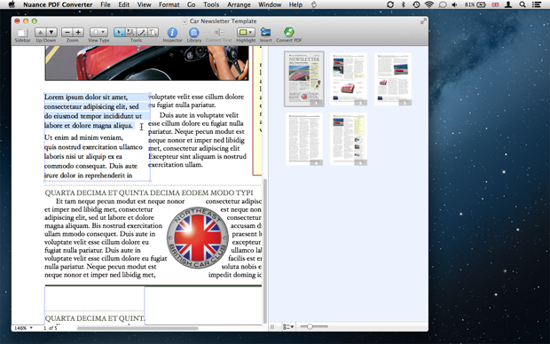Click the car photo in the document
The width and height of the screenshot is (550, 344).
pyautogui.click(x=146, y=63)
